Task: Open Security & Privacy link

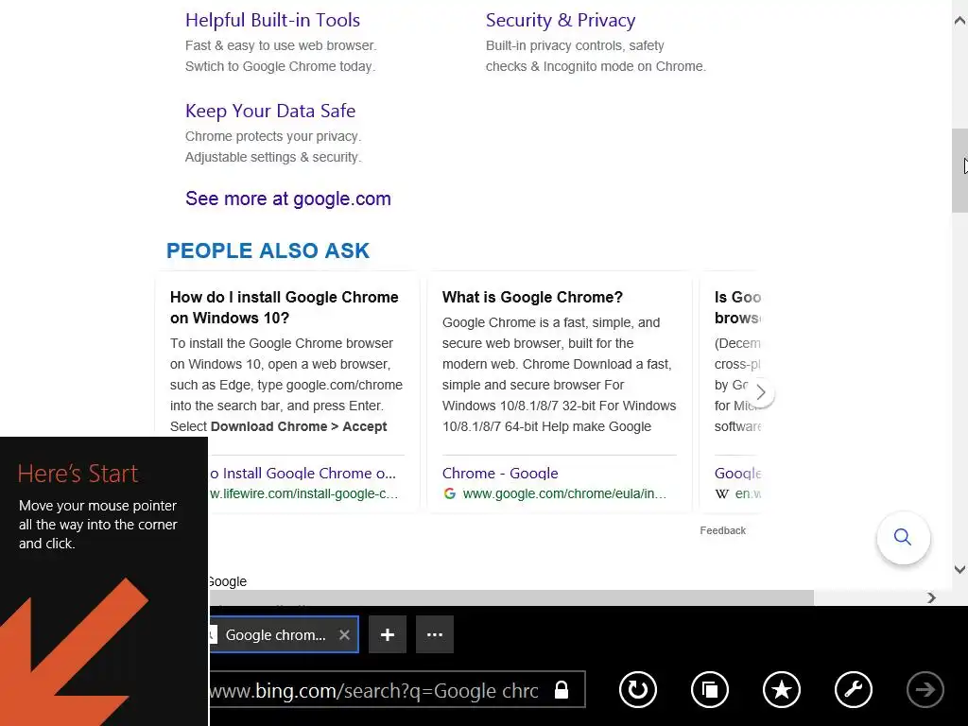Action: coord(561,20)
